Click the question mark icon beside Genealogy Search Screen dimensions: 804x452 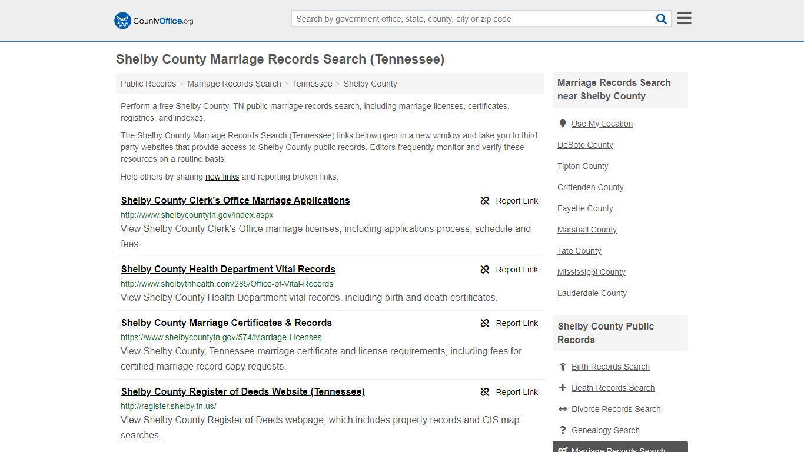(x=563, y=430)
